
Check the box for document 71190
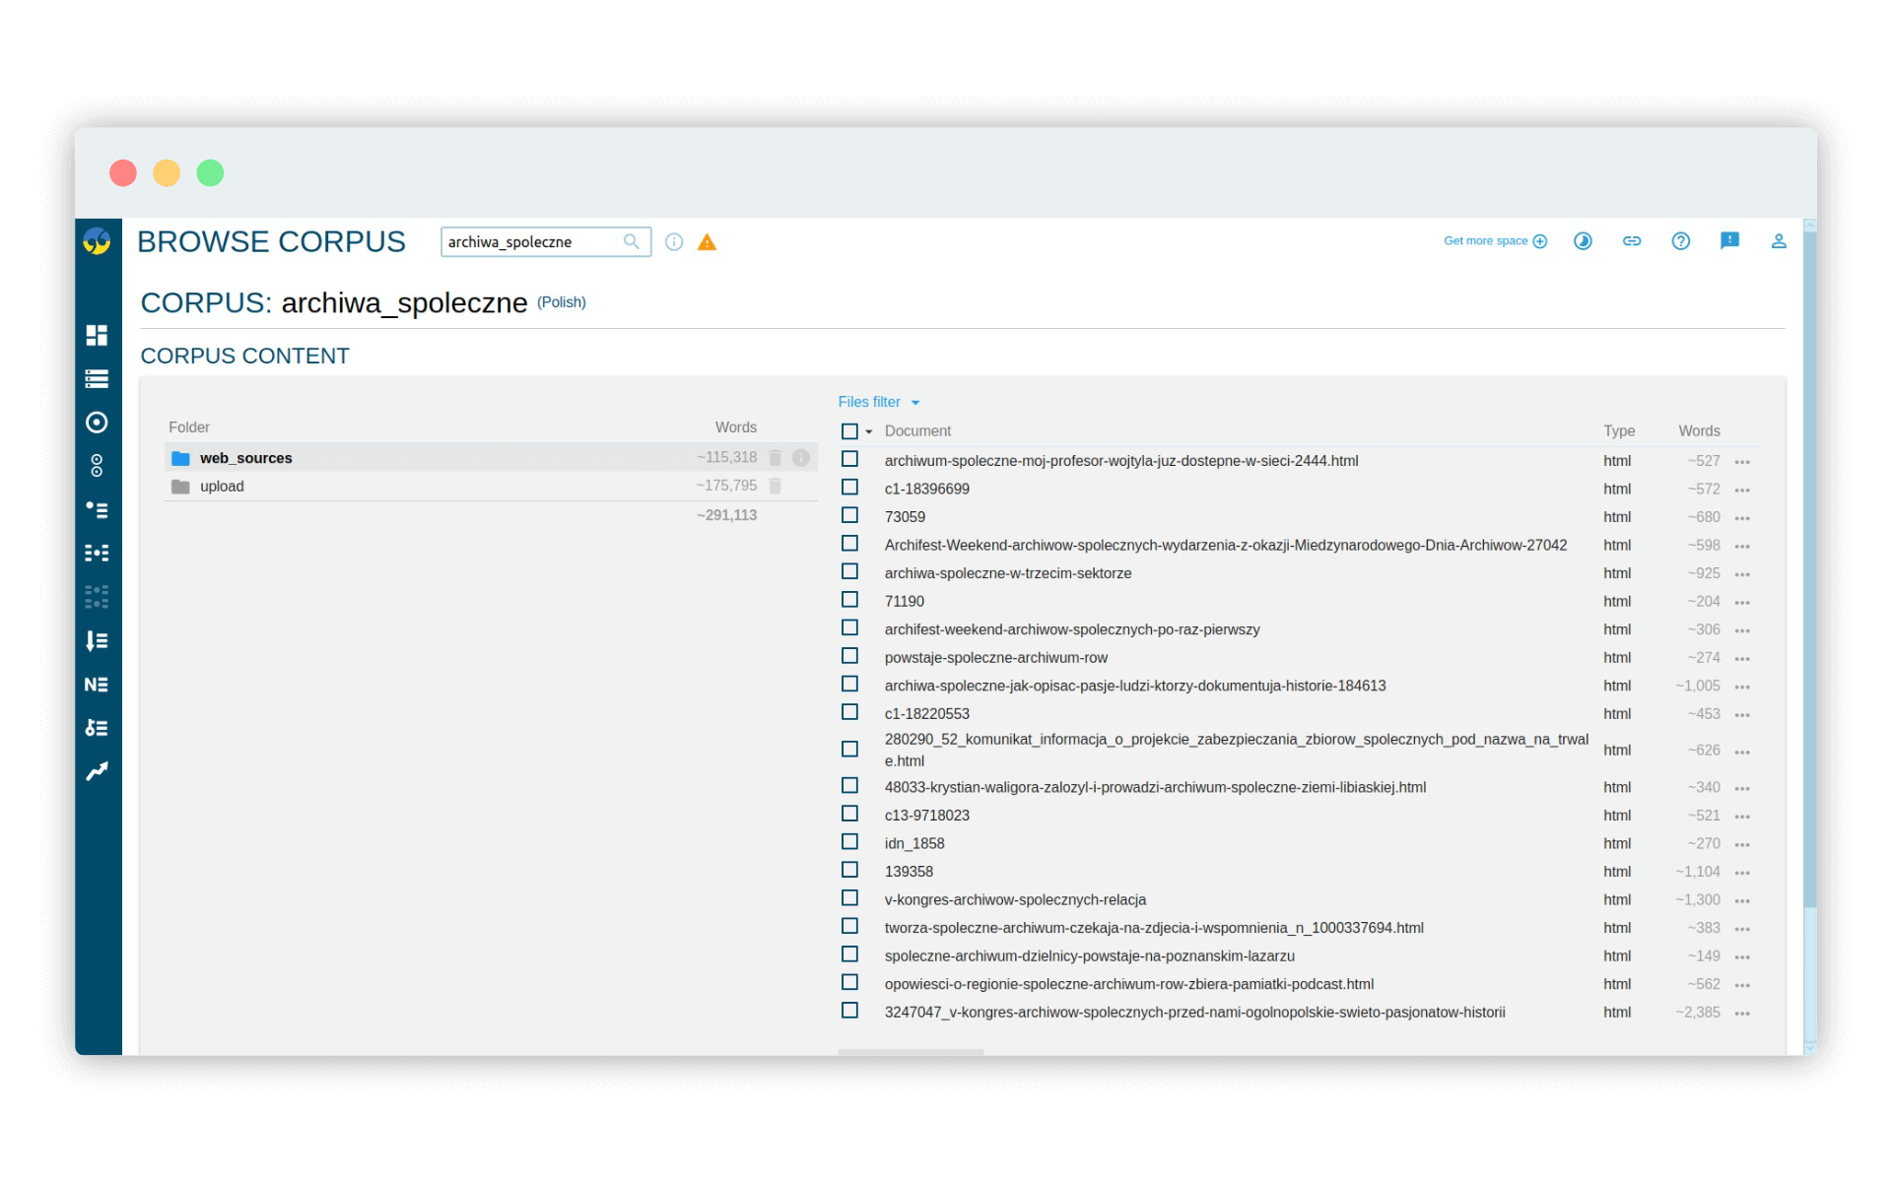[849, 600]
